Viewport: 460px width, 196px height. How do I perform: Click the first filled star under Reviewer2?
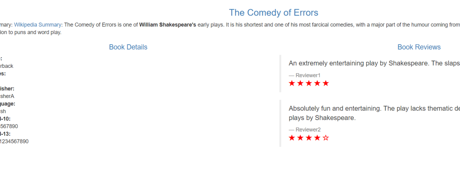292,138
